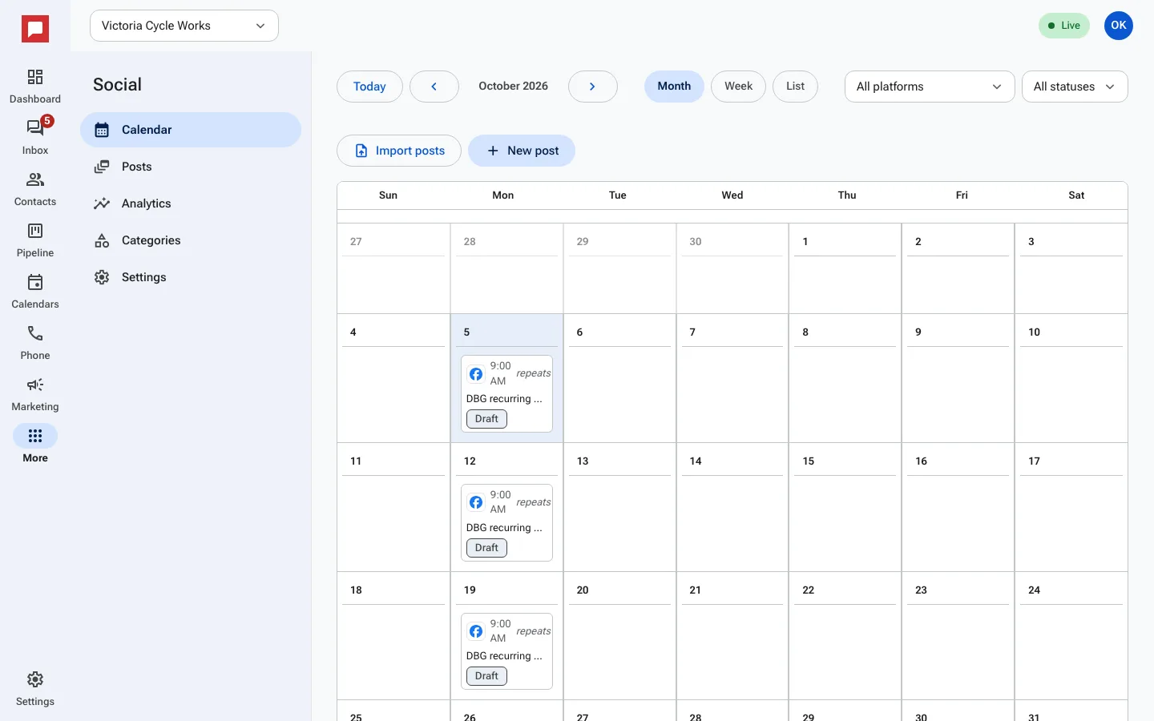The width and height of the screenshot is (1154, 721).
Task: Click the Today button
Action: [369, 87]
